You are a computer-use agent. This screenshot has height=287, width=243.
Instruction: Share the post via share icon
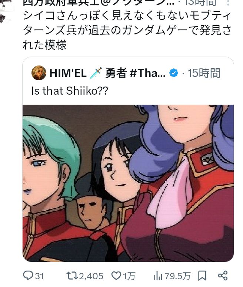223,276
